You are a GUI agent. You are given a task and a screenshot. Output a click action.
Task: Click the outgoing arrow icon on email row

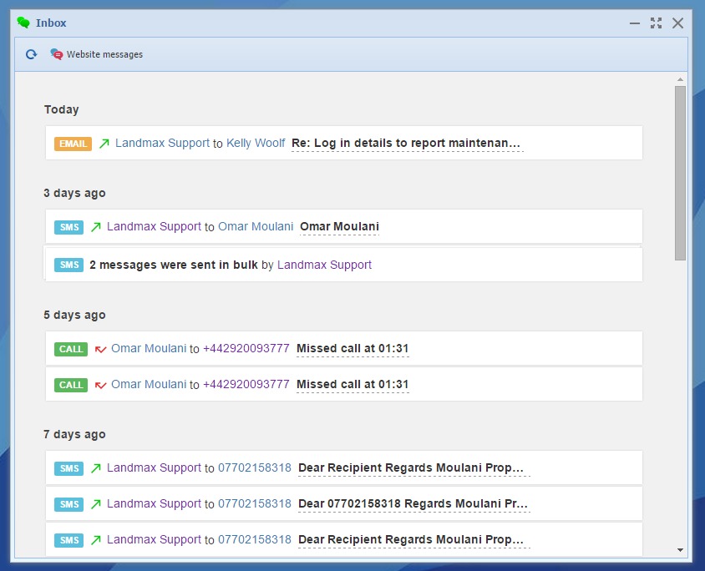tap(104, 144)
